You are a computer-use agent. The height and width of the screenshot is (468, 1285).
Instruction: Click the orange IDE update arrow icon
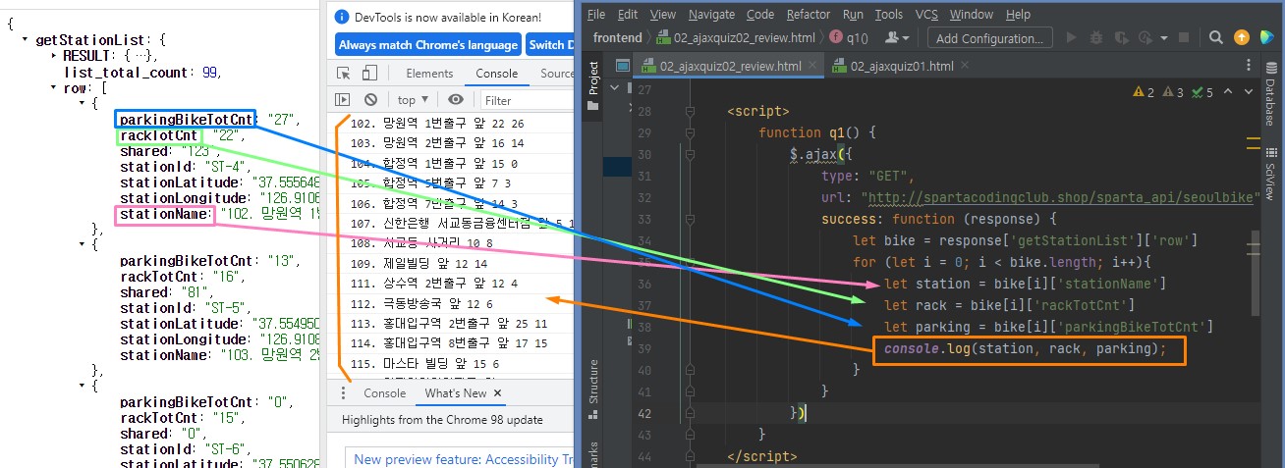(1242, 37)
